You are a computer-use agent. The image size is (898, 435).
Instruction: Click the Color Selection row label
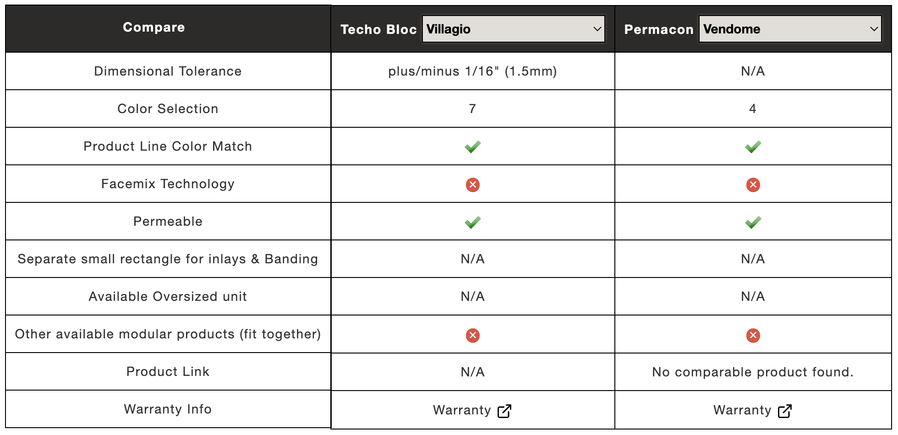(x=168, y=109)
